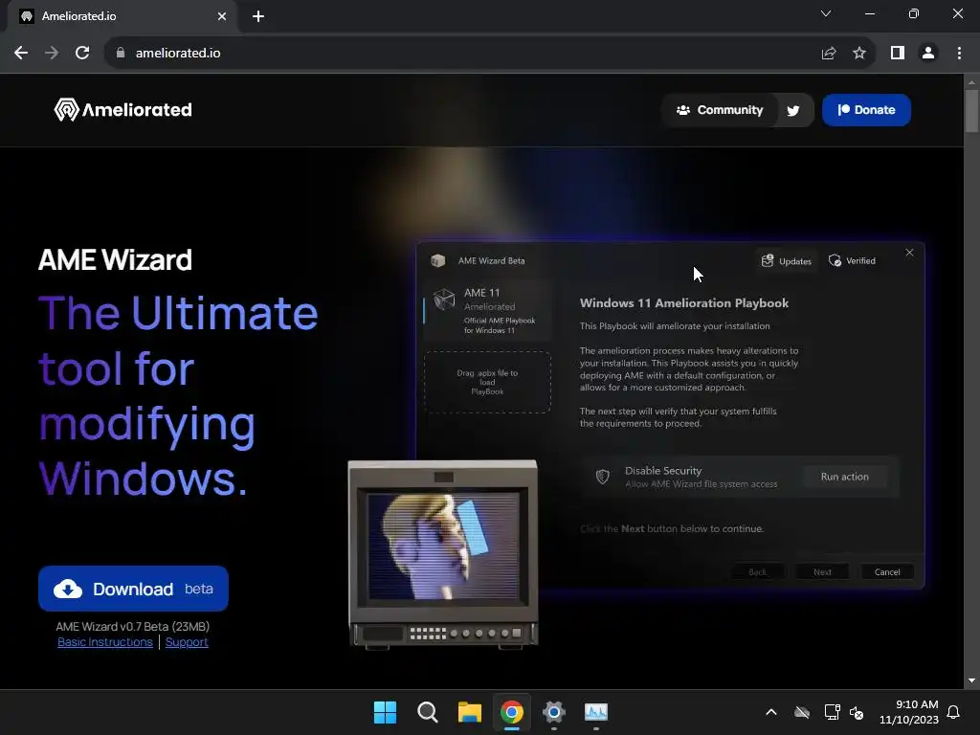
Task: Open the notification bell icon
Action: (953, 712)
